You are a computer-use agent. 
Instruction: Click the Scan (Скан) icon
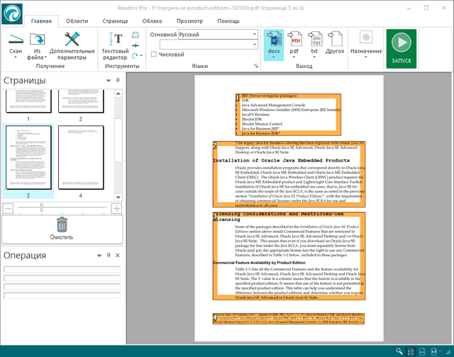tap(16, 38)
